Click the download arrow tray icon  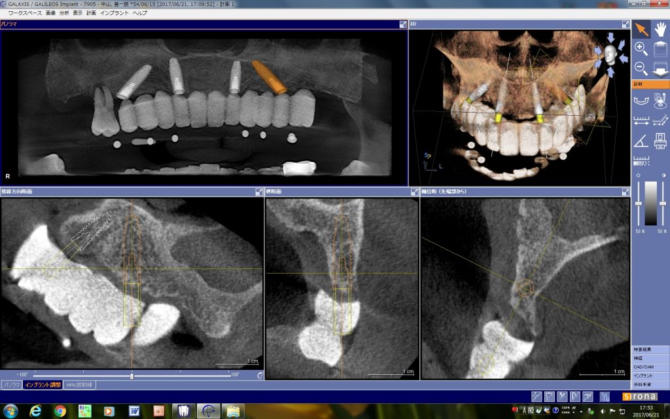pyautogui.click(x=661, y=68)
